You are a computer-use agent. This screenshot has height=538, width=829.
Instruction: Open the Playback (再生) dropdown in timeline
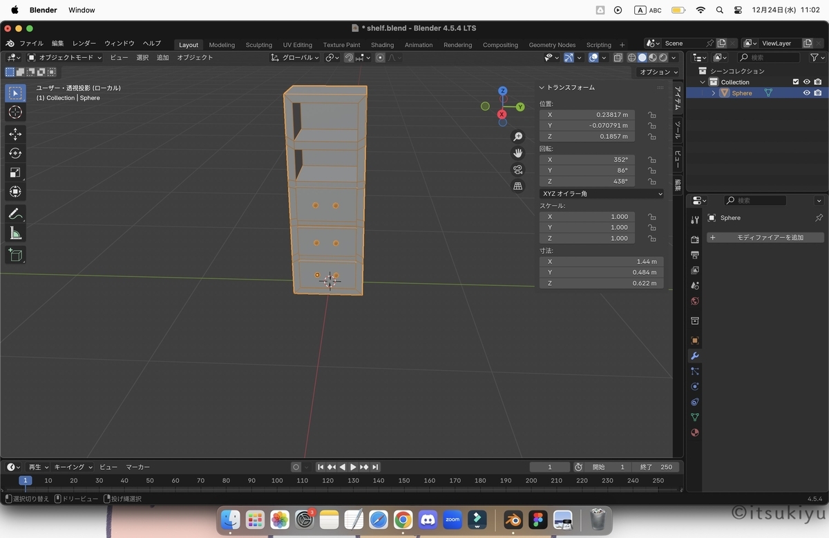click(37, 467)
